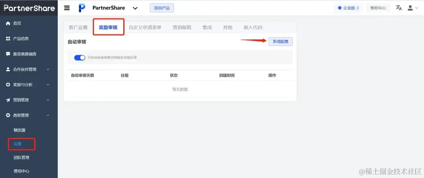The width and height of the screenshot is (424, 178).
Task: Click the chat icon beside 推荐意愿调查
Action: (8, 54)
